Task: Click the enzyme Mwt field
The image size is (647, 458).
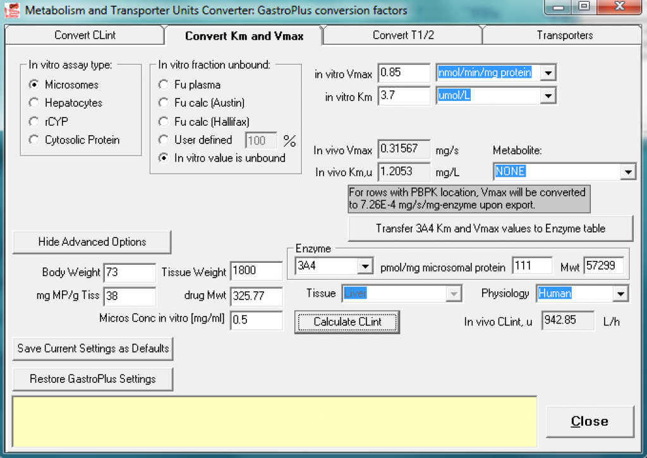Action: pyautogui.click(x=603, y=266)
